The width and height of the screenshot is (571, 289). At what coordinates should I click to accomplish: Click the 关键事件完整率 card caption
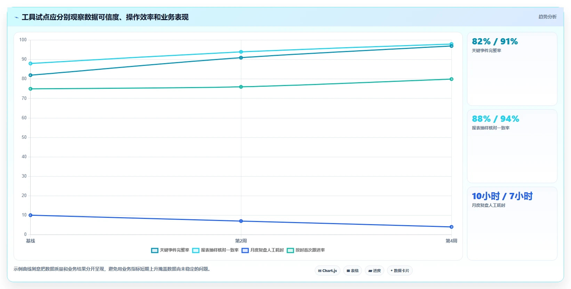point(486,51)
